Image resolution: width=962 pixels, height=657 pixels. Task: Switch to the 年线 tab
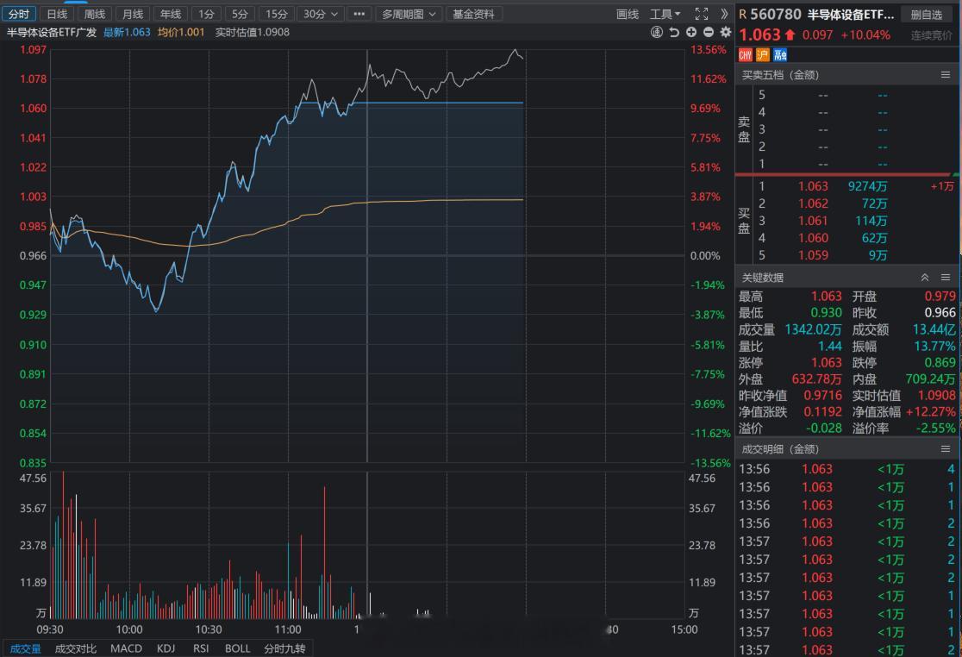171,14
